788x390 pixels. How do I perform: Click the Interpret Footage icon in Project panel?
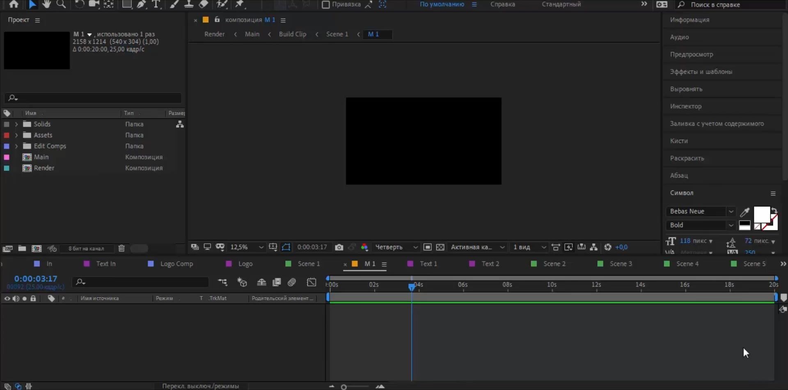(x=7, y=248)
